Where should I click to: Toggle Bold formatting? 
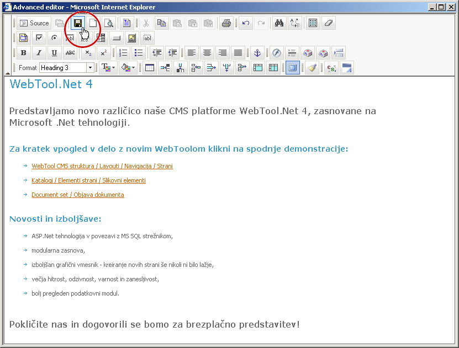23,53
